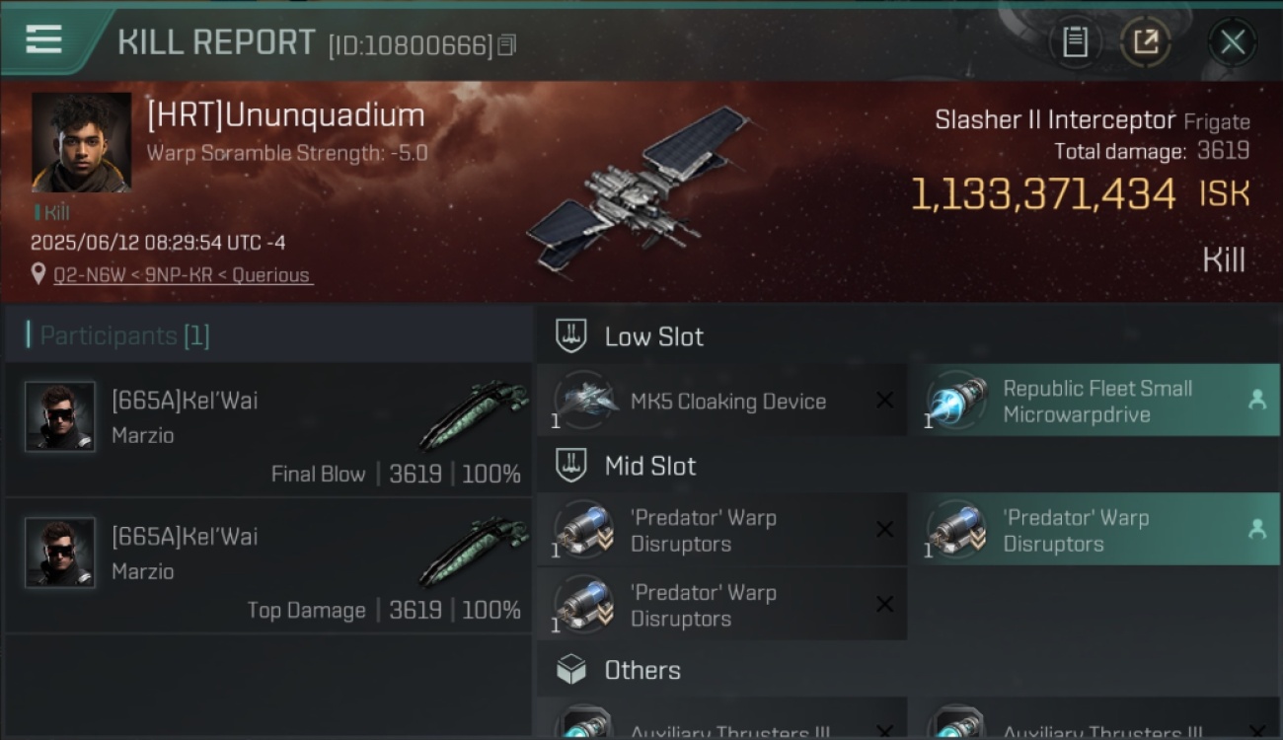
Task: Click the Mid Slot shield icon
Action: [571, 466]
